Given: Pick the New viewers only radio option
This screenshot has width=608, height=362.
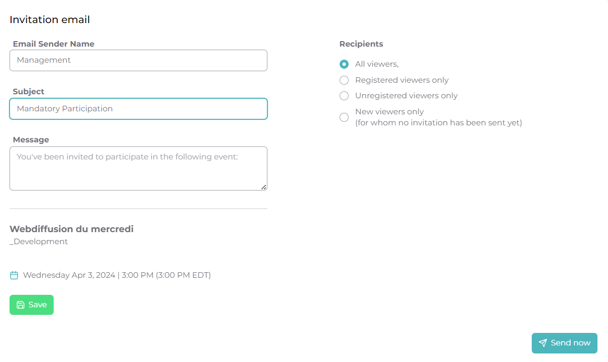Looking at the screenshot, I should point(344,117).
